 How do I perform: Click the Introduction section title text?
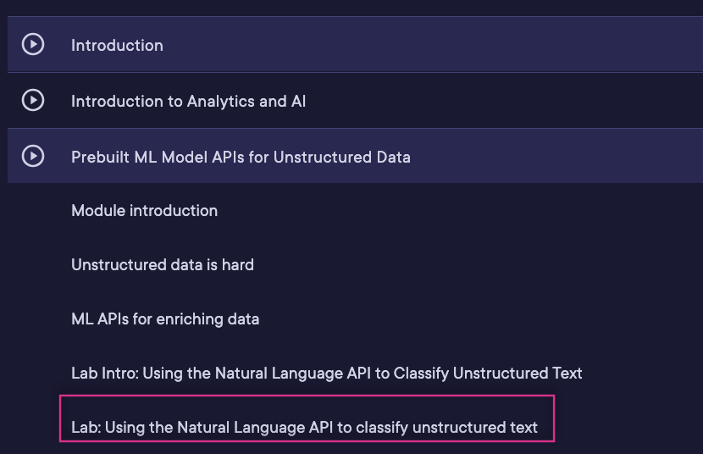click(117, 45)
